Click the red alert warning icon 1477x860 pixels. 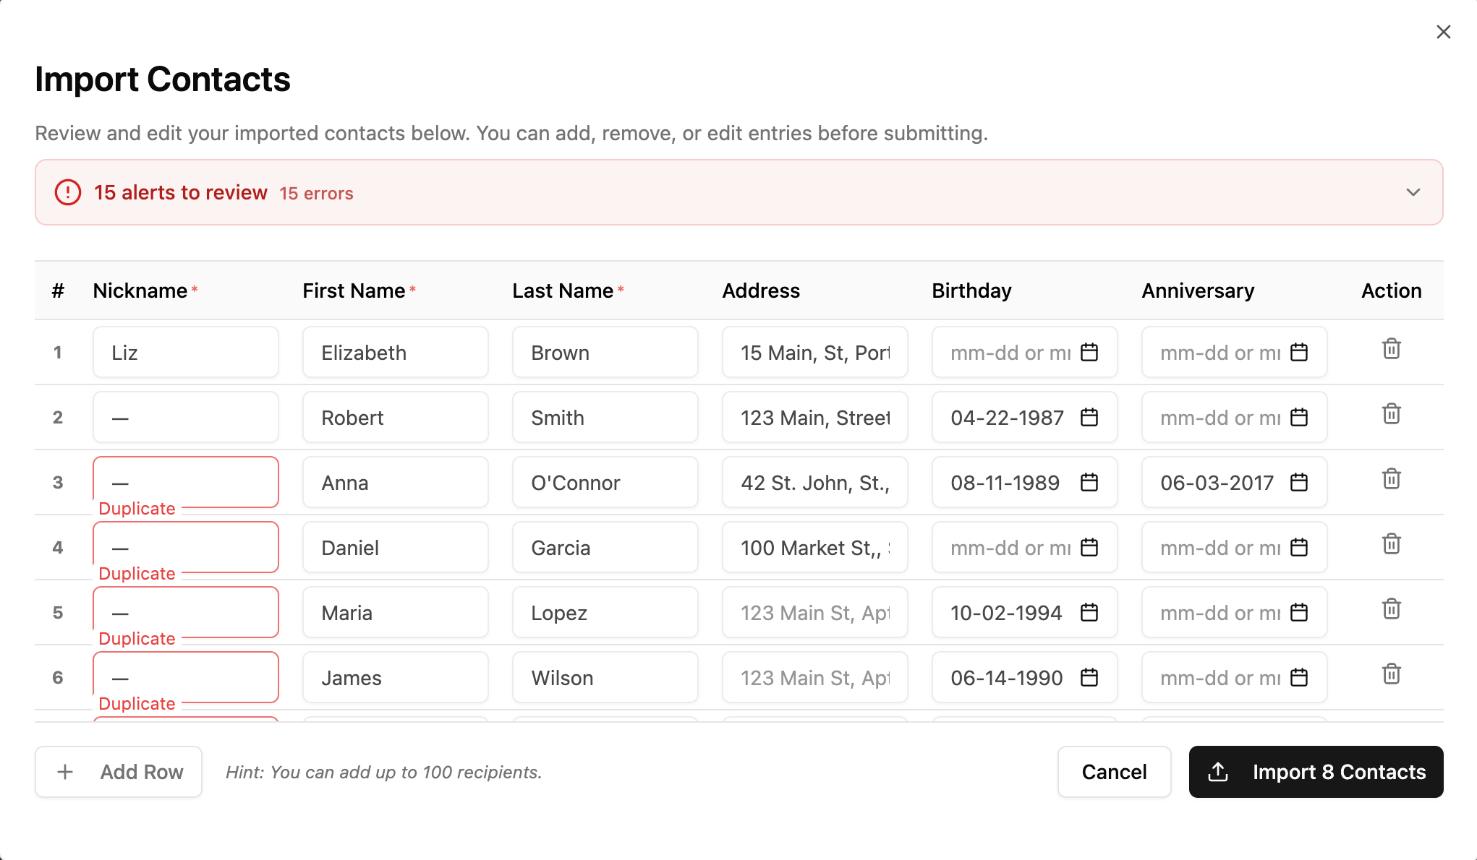[x=68, y=192]
